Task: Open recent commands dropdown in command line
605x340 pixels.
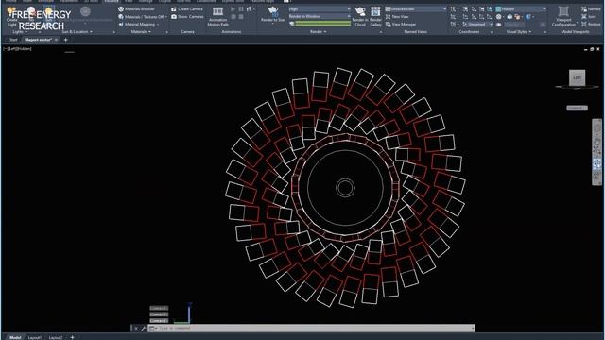Action: [x=153, y=328]
